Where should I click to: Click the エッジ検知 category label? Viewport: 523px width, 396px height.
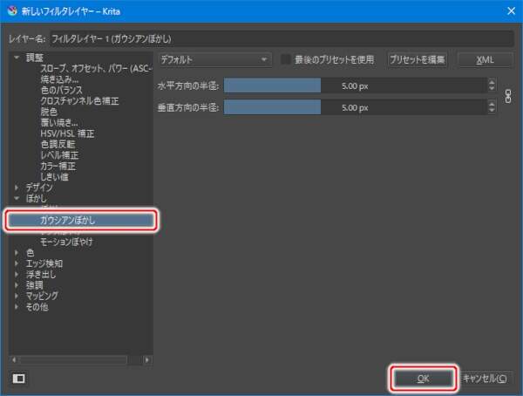pyautogui.click(x=44, y=263)
